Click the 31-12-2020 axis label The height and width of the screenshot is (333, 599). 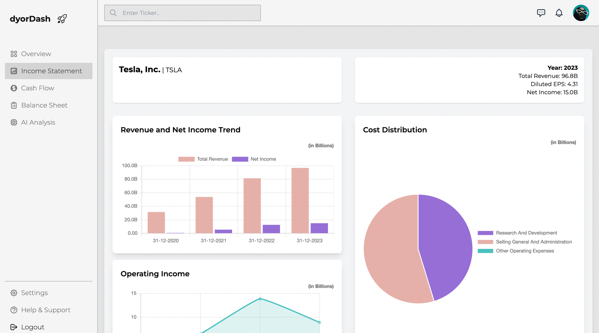(166, 241)
